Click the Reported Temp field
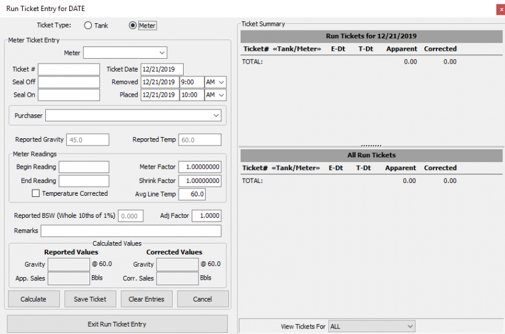This screenshot has width=505, height=334. click(200, 139)
